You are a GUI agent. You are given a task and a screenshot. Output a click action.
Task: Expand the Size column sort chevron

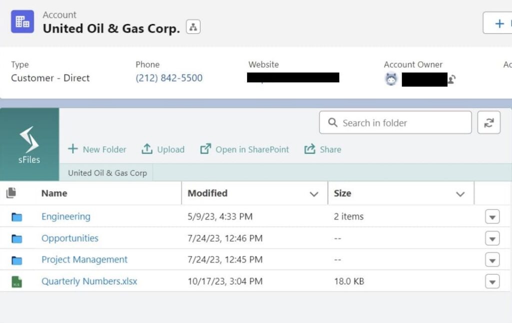[460, 194]
